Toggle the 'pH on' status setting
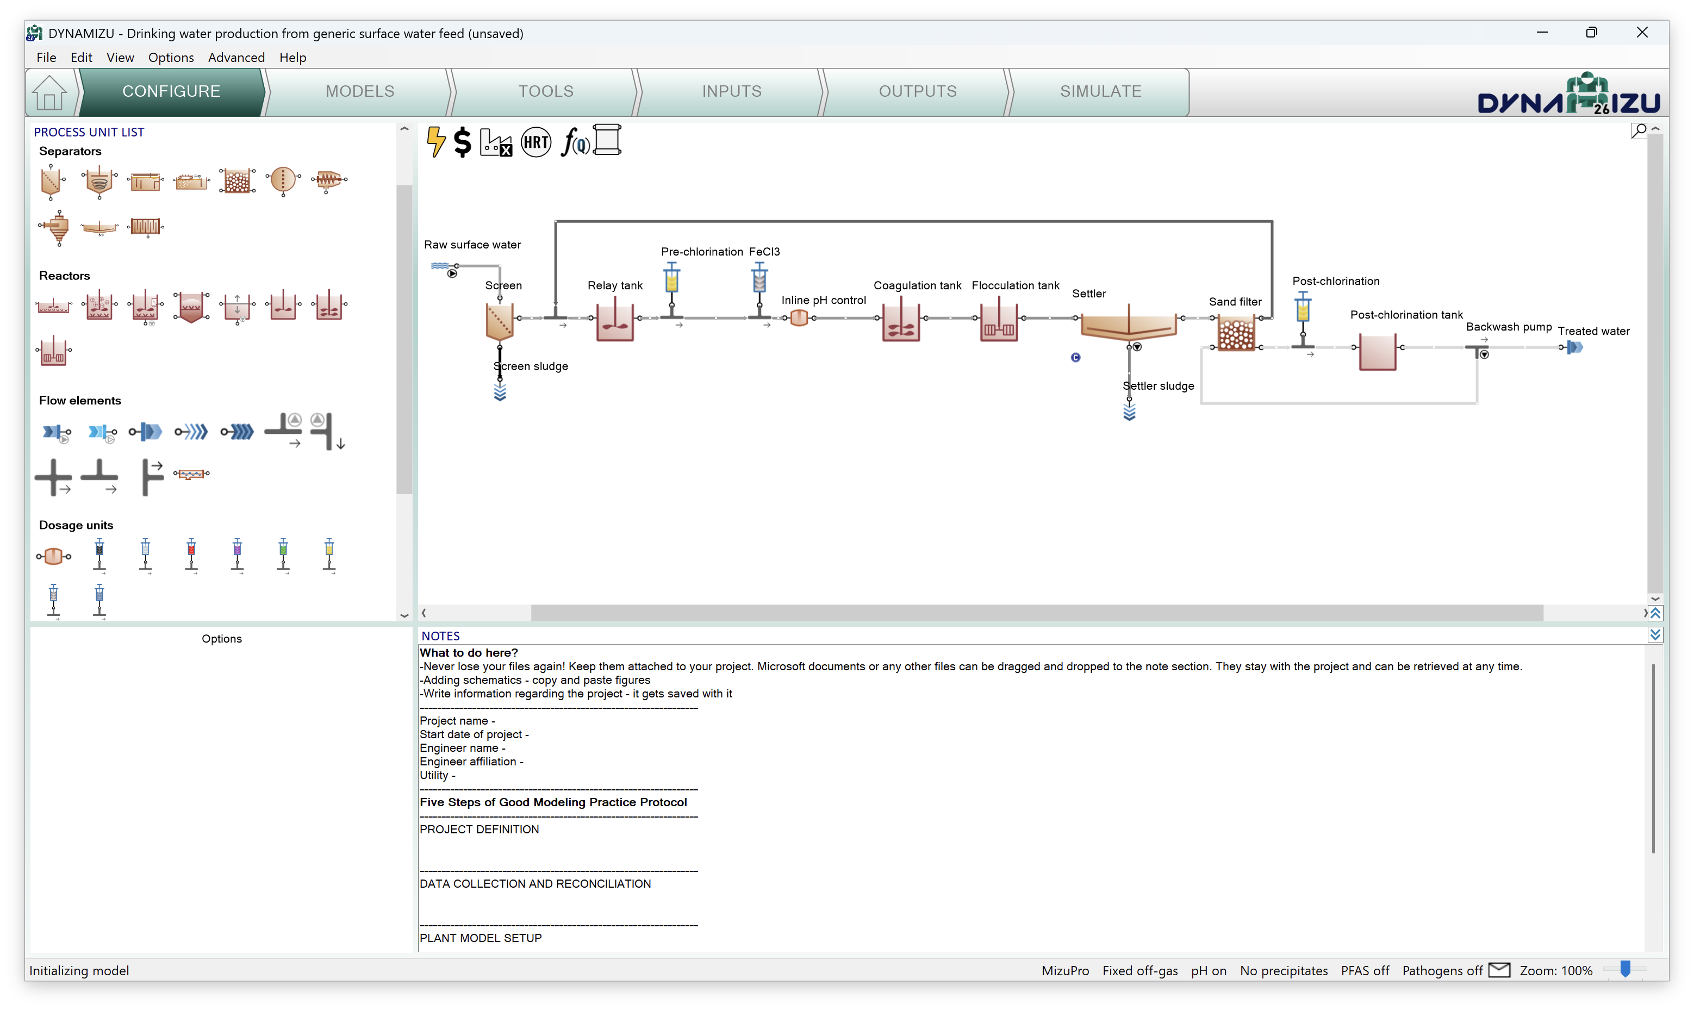 [x=1209, y=970]
